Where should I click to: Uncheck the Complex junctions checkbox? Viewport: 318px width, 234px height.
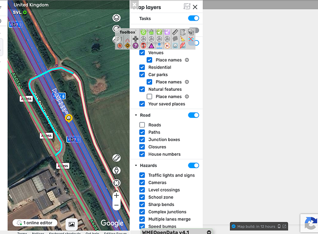(x=142, y=212)
